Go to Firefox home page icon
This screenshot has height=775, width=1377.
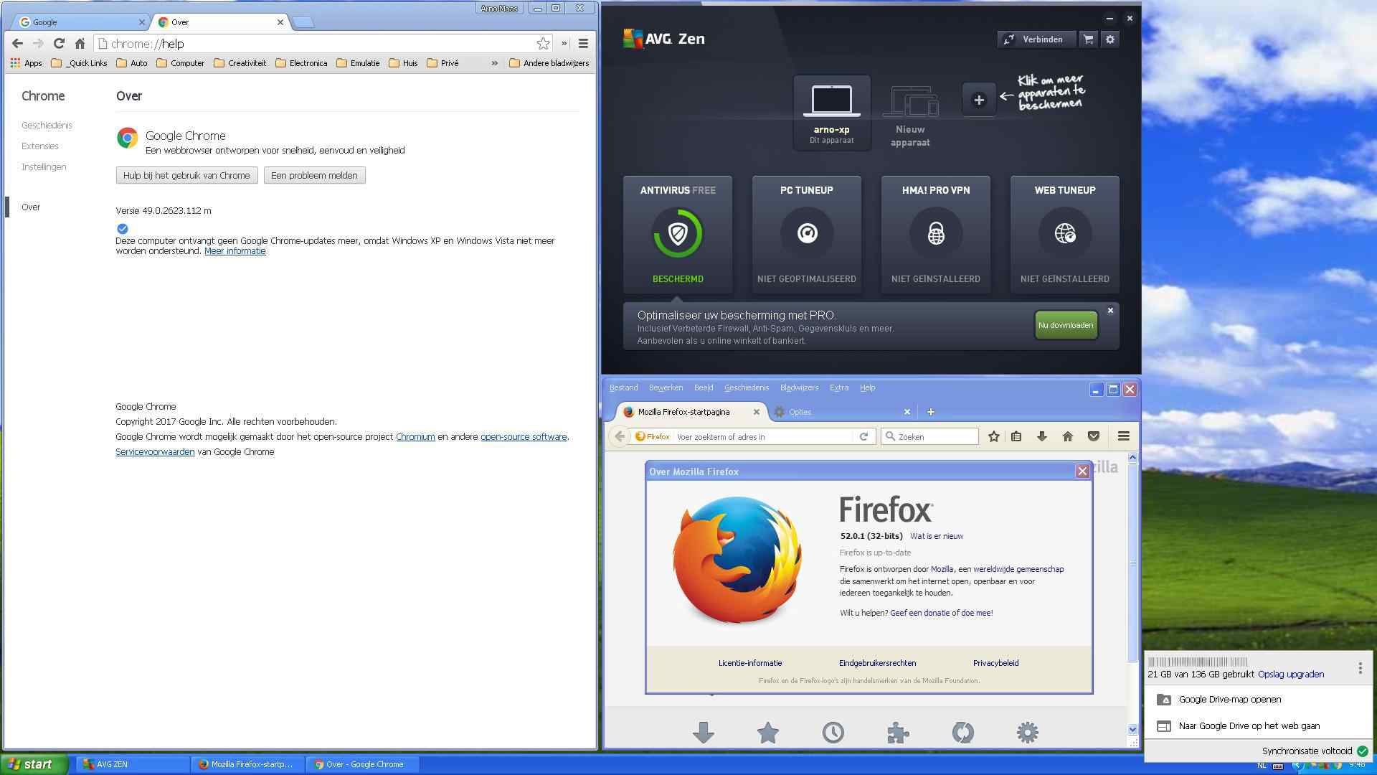[1068, 436]
